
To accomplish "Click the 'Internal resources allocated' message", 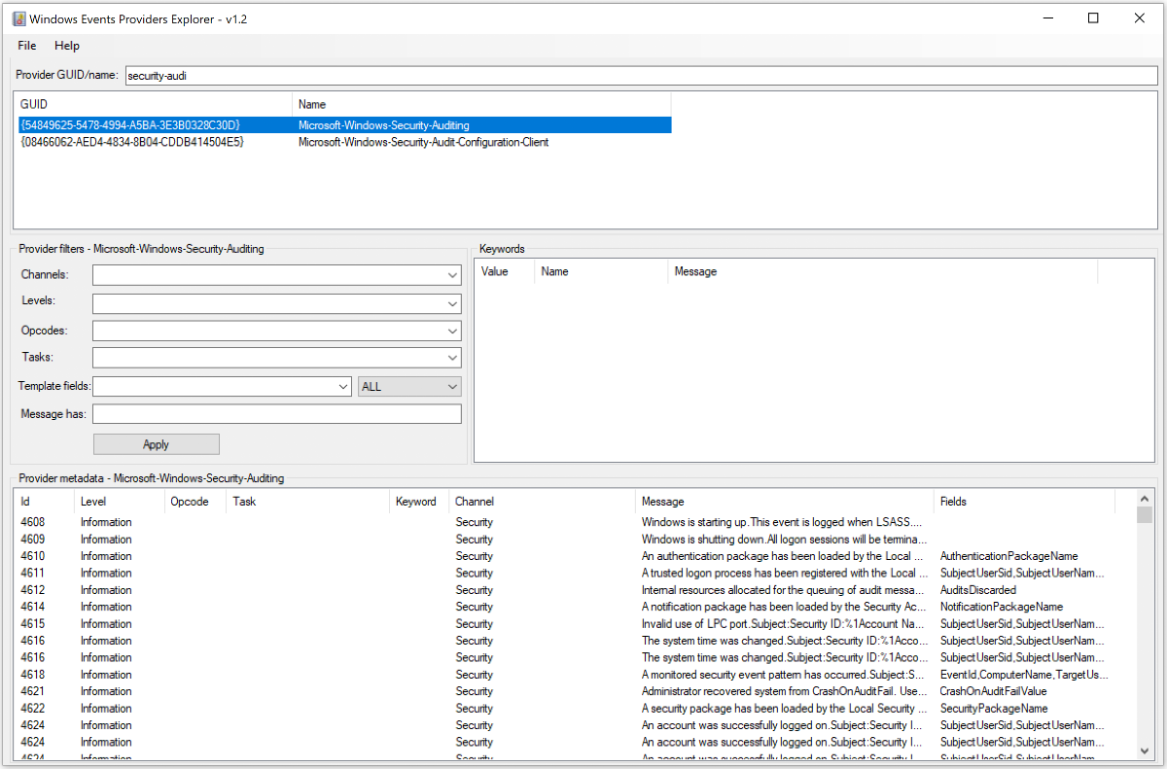I will pos(785,590).
